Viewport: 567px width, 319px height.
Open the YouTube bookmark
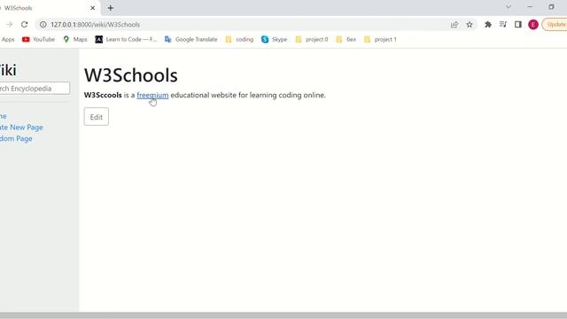tap(38, 39)
